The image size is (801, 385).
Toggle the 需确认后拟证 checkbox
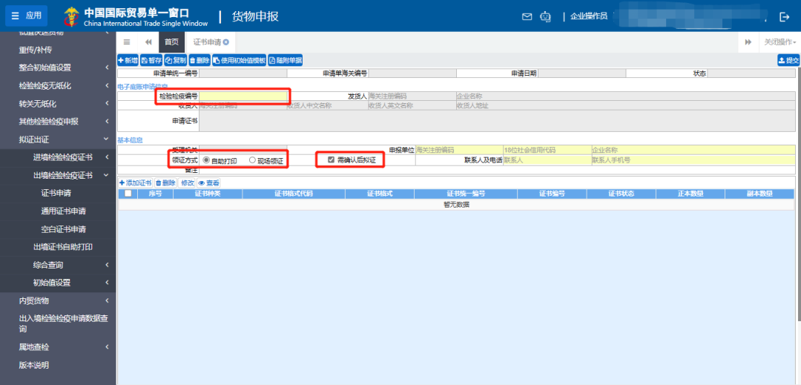pos(331,159)
